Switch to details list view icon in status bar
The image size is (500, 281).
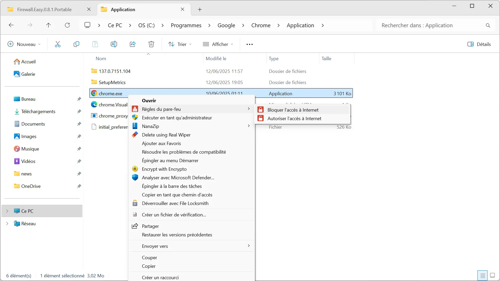tap(483, 275)
